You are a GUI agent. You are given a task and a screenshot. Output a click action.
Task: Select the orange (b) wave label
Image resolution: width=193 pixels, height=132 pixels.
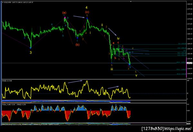78,45
